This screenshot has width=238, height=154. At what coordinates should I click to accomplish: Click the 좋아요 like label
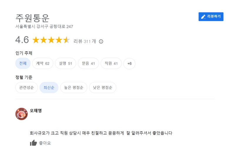point(45,143)
